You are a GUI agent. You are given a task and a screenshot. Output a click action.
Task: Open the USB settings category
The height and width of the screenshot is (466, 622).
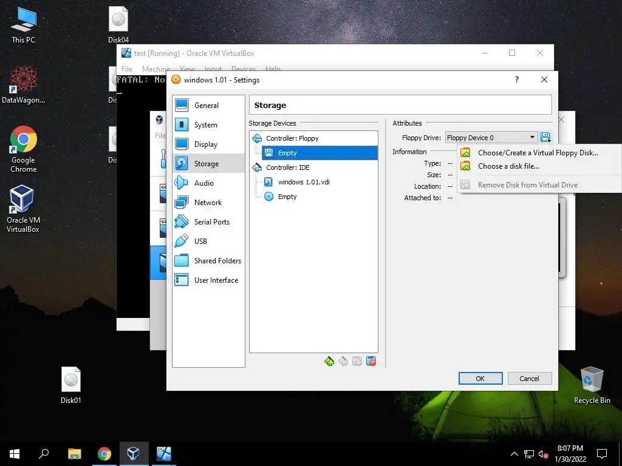point(208,241)
